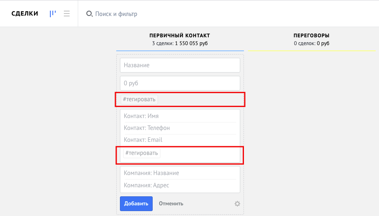The image size is (379, 216).
Task: Click the '0 руб' budget field
Action: (x=180, y=83)
